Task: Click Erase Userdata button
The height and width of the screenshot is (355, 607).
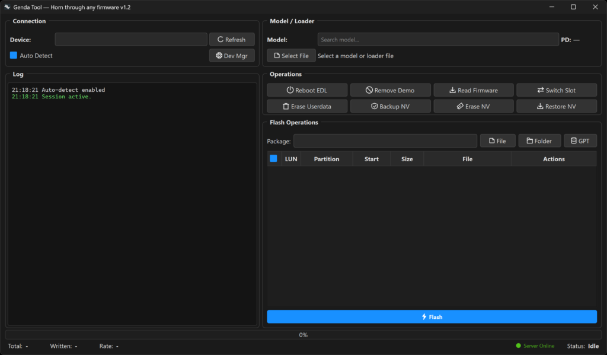Action: tap(306, 106)
